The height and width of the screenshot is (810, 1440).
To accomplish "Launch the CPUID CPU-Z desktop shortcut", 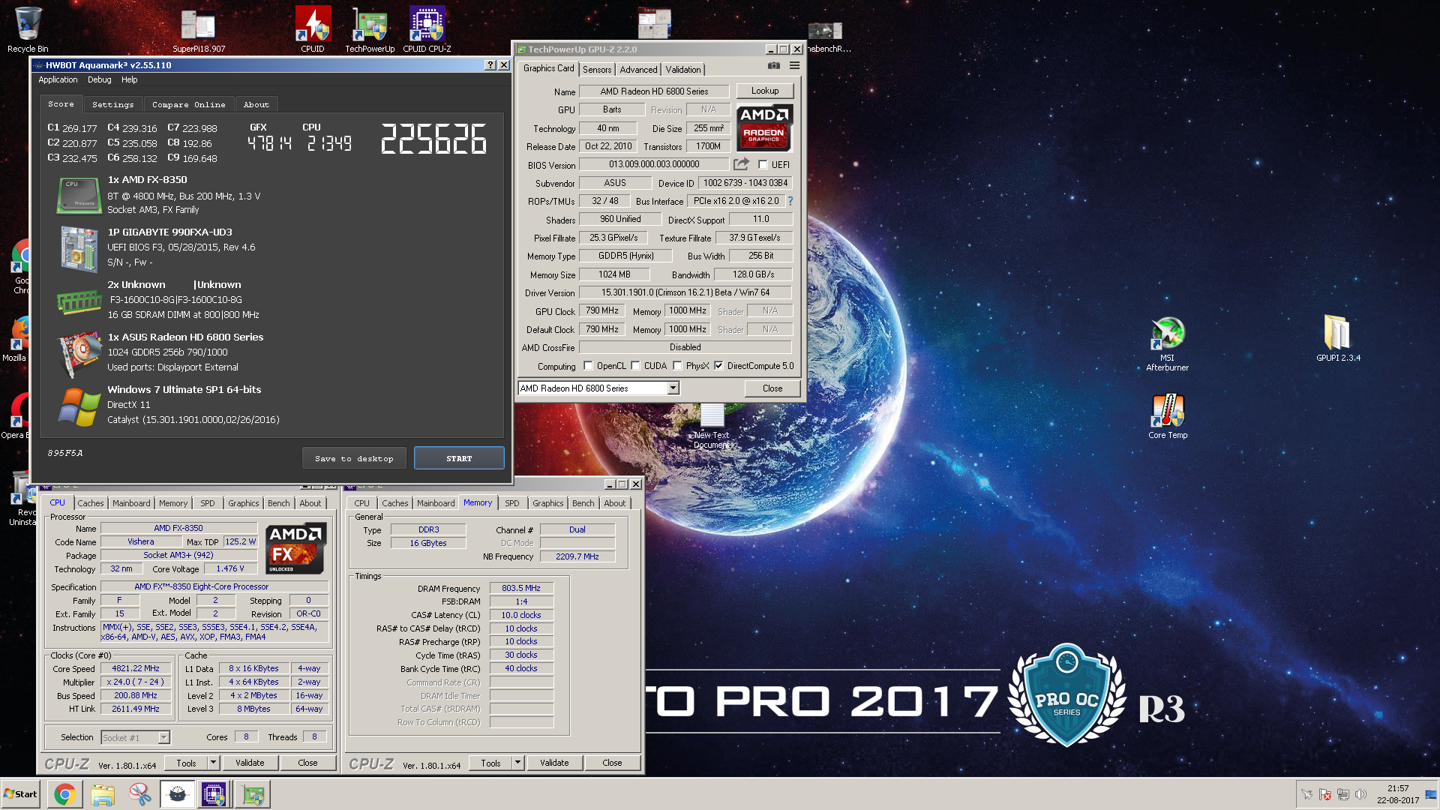I will click(427, 29).
